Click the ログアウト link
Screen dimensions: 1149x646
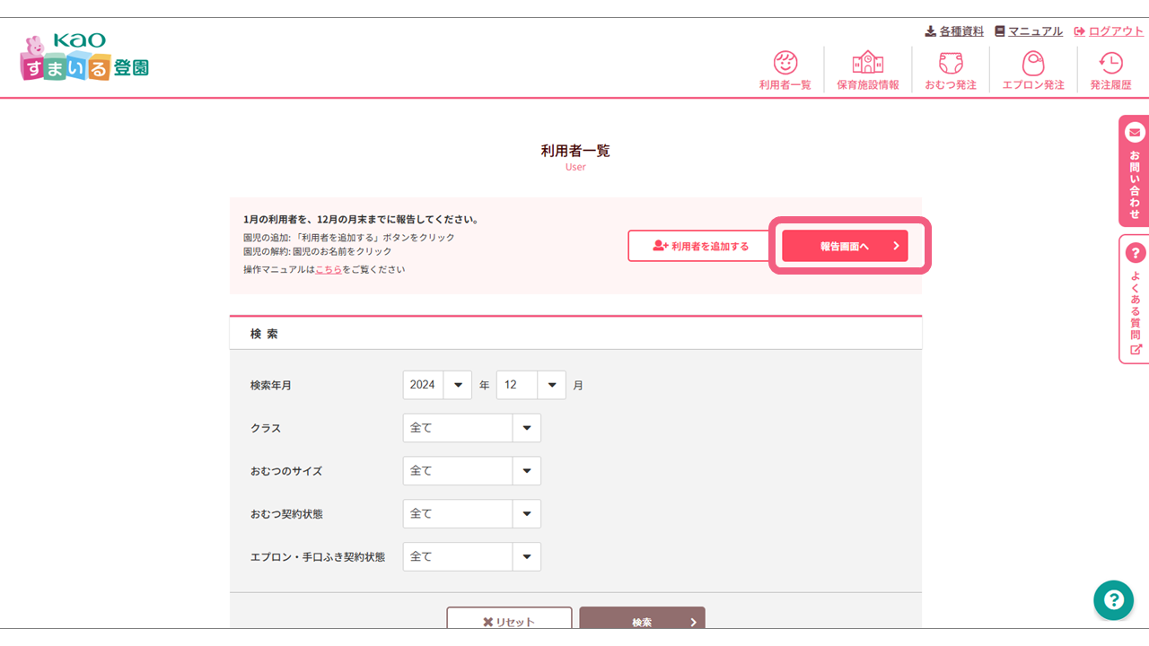1109,31
